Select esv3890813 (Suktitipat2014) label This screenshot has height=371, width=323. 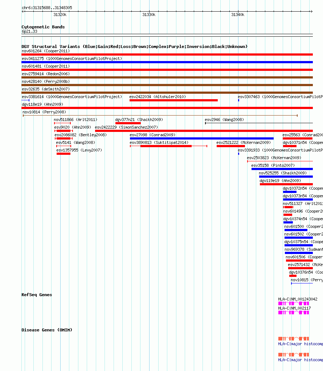click(159, 142)
